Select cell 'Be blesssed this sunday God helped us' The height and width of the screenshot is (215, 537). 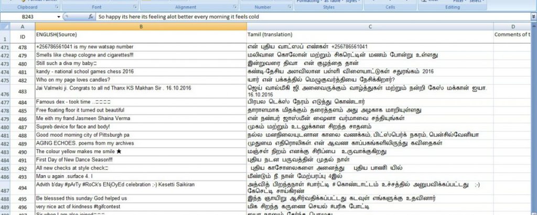click(x=141, y=199)
